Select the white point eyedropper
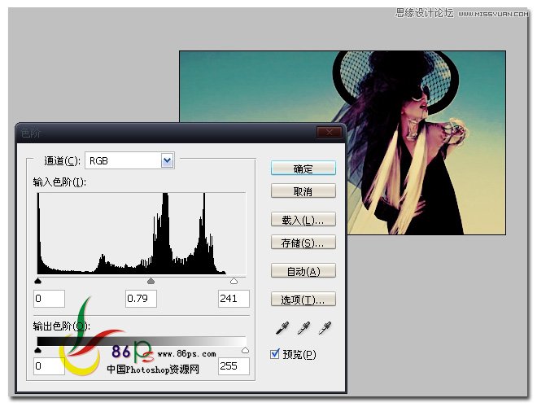The height and width of the screenshot is (407, 537). (x=325, y=328)
